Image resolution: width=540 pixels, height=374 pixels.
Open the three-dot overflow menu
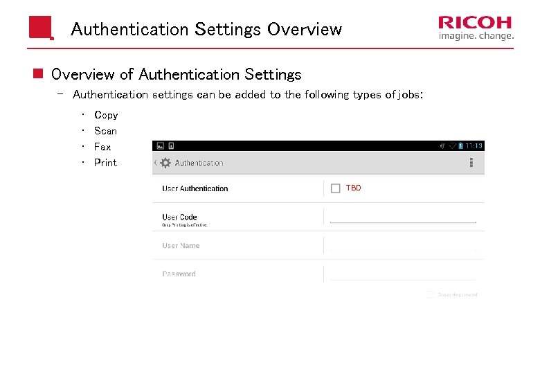click(x=471, y=163)
